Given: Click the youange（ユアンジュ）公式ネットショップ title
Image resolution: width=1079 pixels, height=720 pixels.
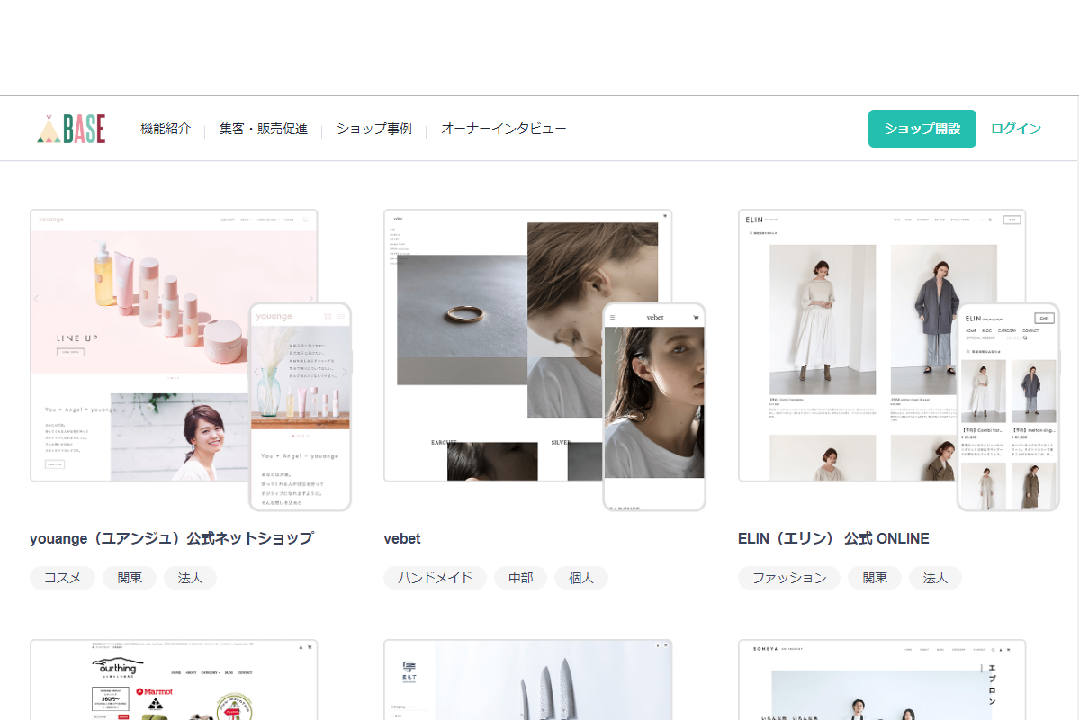Looking at the screenshot, I should click(x=172, y=538).
